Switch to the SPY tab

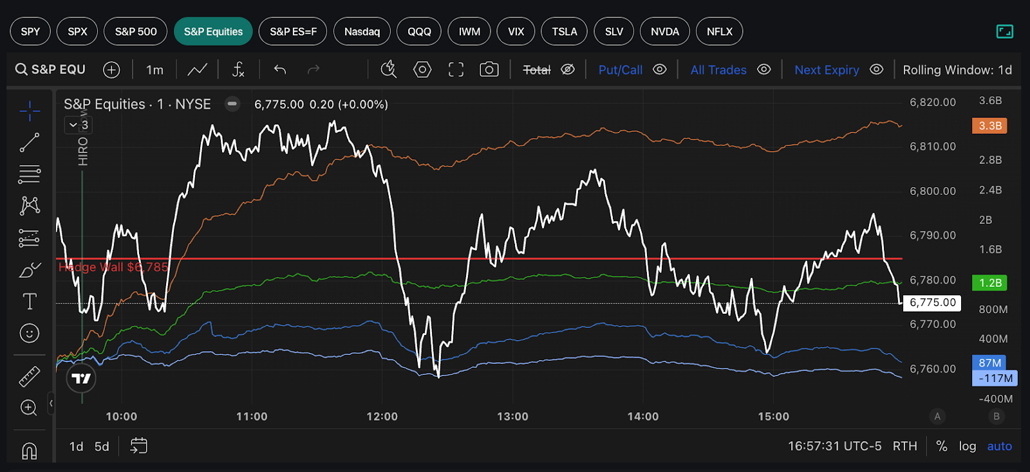(30, 32)
